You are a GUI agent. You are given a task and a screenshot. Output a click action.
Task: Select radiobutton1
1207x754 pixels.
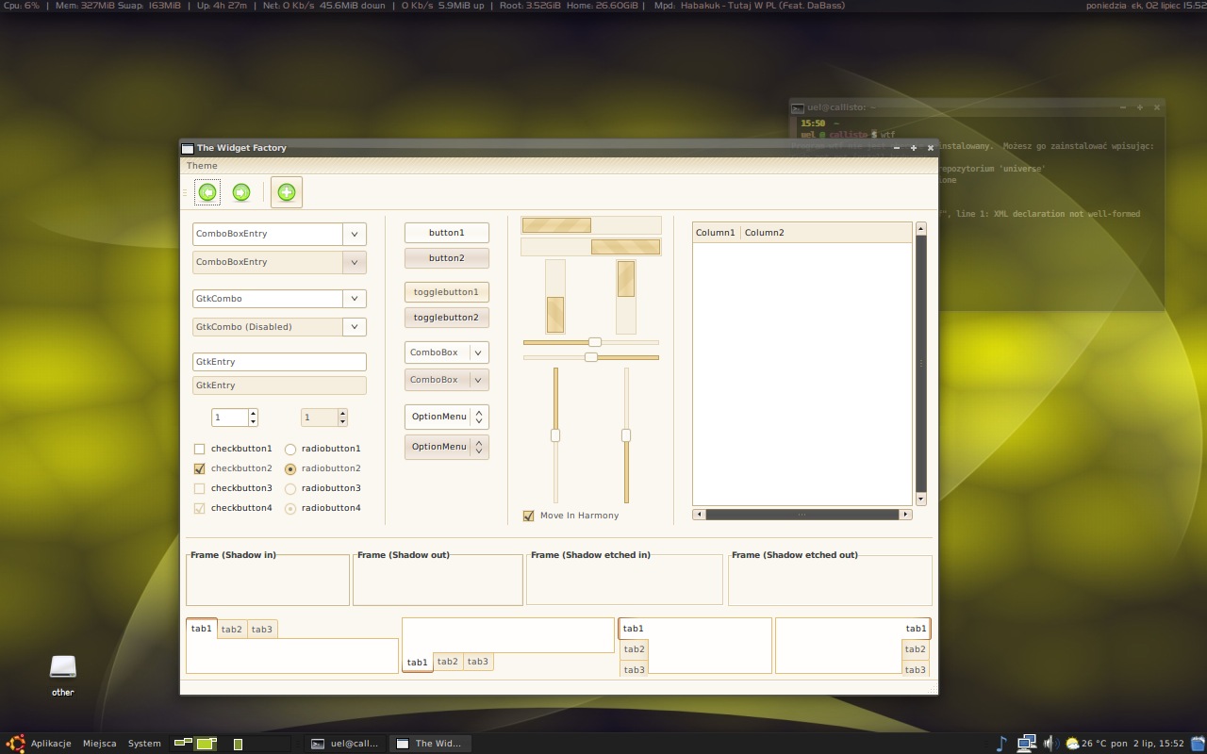pyautogui.click(x=290, y=450)
